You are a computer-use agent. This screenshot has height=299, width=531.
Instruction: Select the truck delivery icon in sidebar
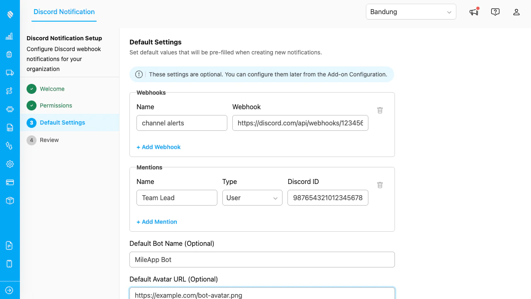9,73
